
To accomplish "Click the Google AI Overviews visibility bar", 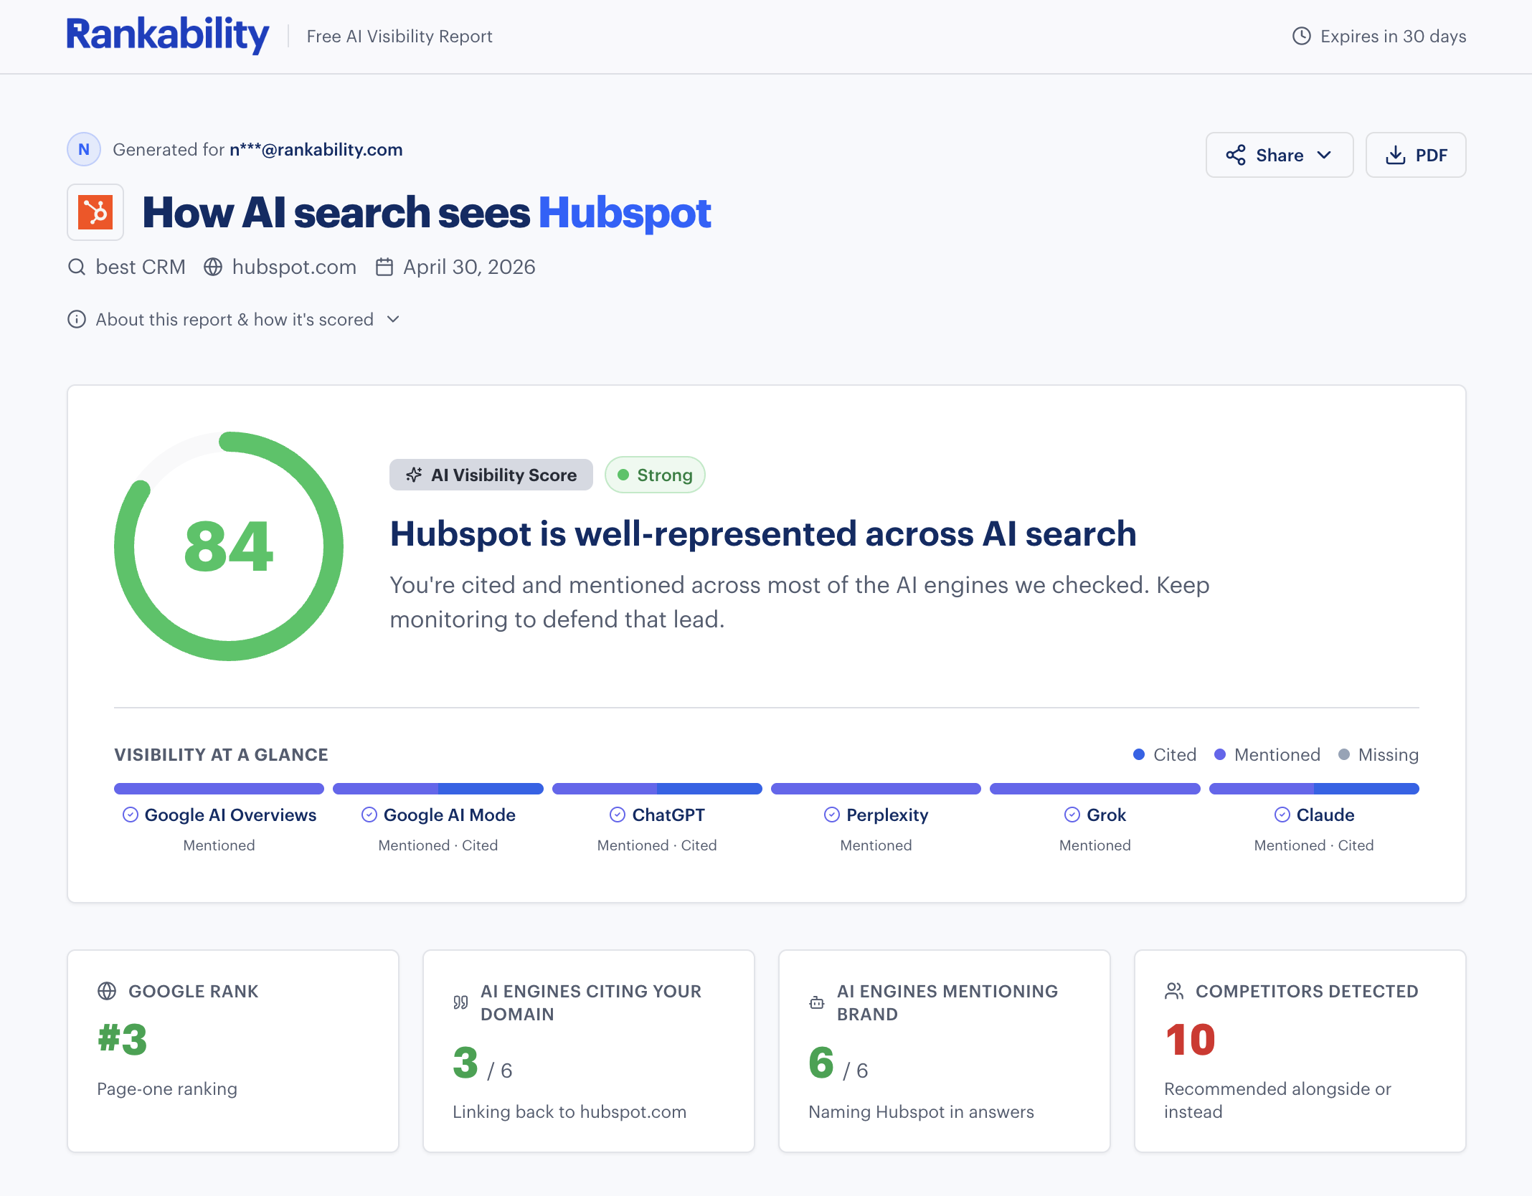I will click(219, 789).
